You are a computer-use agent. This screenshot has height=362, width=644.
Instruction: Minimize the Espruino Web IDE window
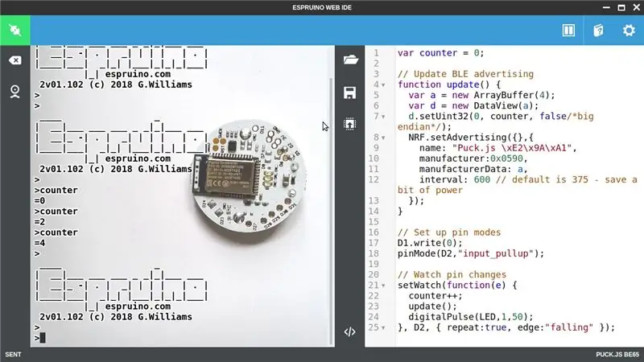[x=606, y=7]
